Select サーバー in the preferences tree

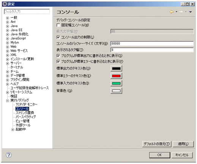16,63
